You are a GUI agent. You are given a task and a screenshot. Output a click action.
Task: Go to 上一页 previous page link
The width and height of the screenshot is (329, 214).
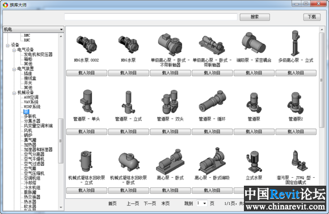pos(133,203)
